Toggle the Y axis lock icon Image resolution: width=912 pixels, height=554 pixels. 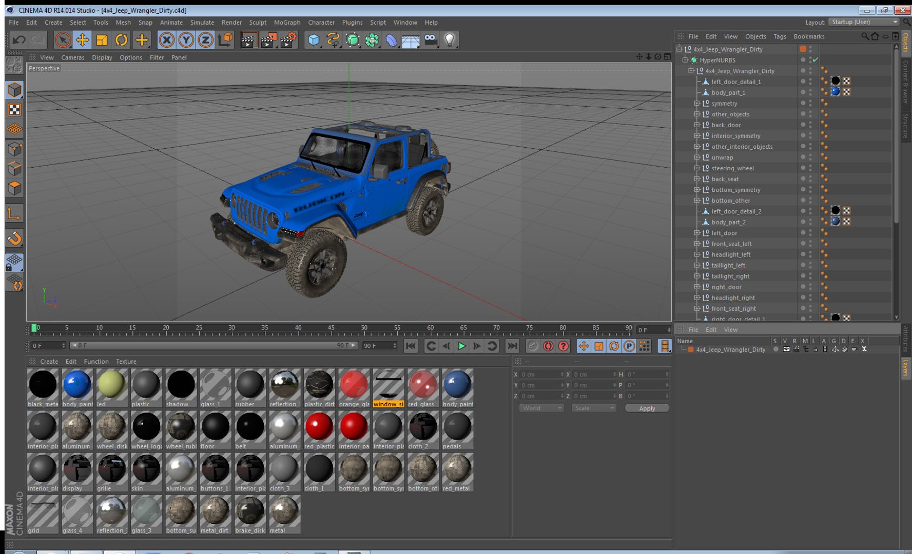tap(186, 39)
